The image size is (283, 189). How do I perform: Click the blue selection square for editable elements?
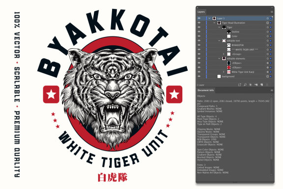271,59
